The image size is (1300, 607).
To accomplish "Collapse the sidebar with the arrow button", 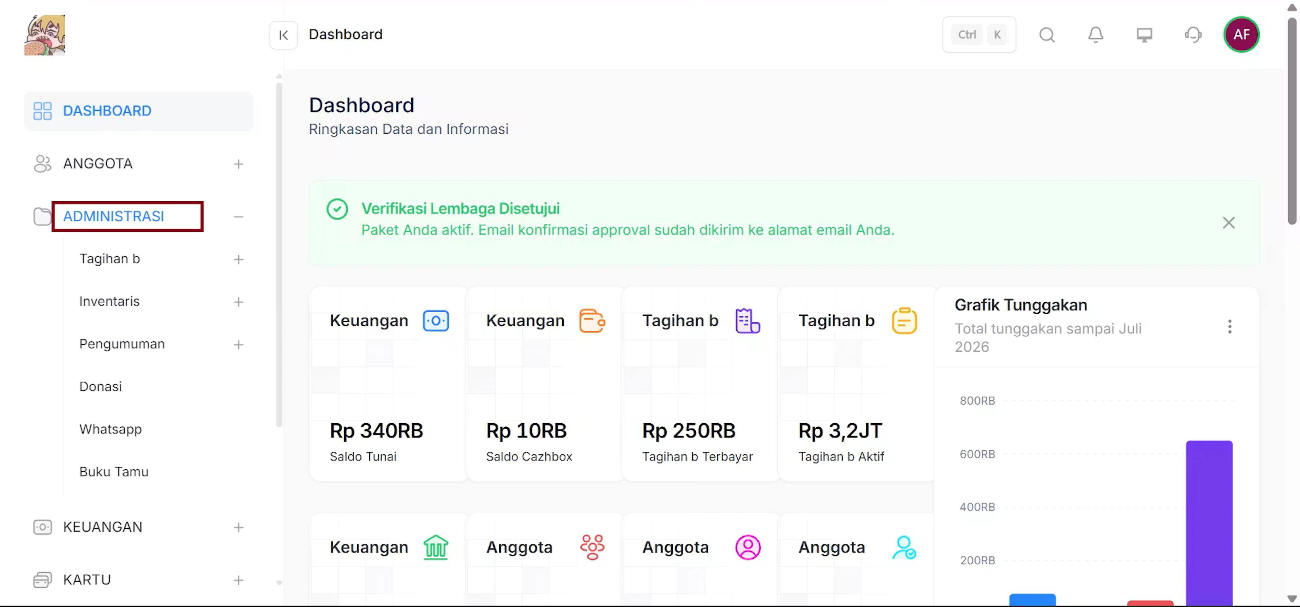I will coord(284,35).
